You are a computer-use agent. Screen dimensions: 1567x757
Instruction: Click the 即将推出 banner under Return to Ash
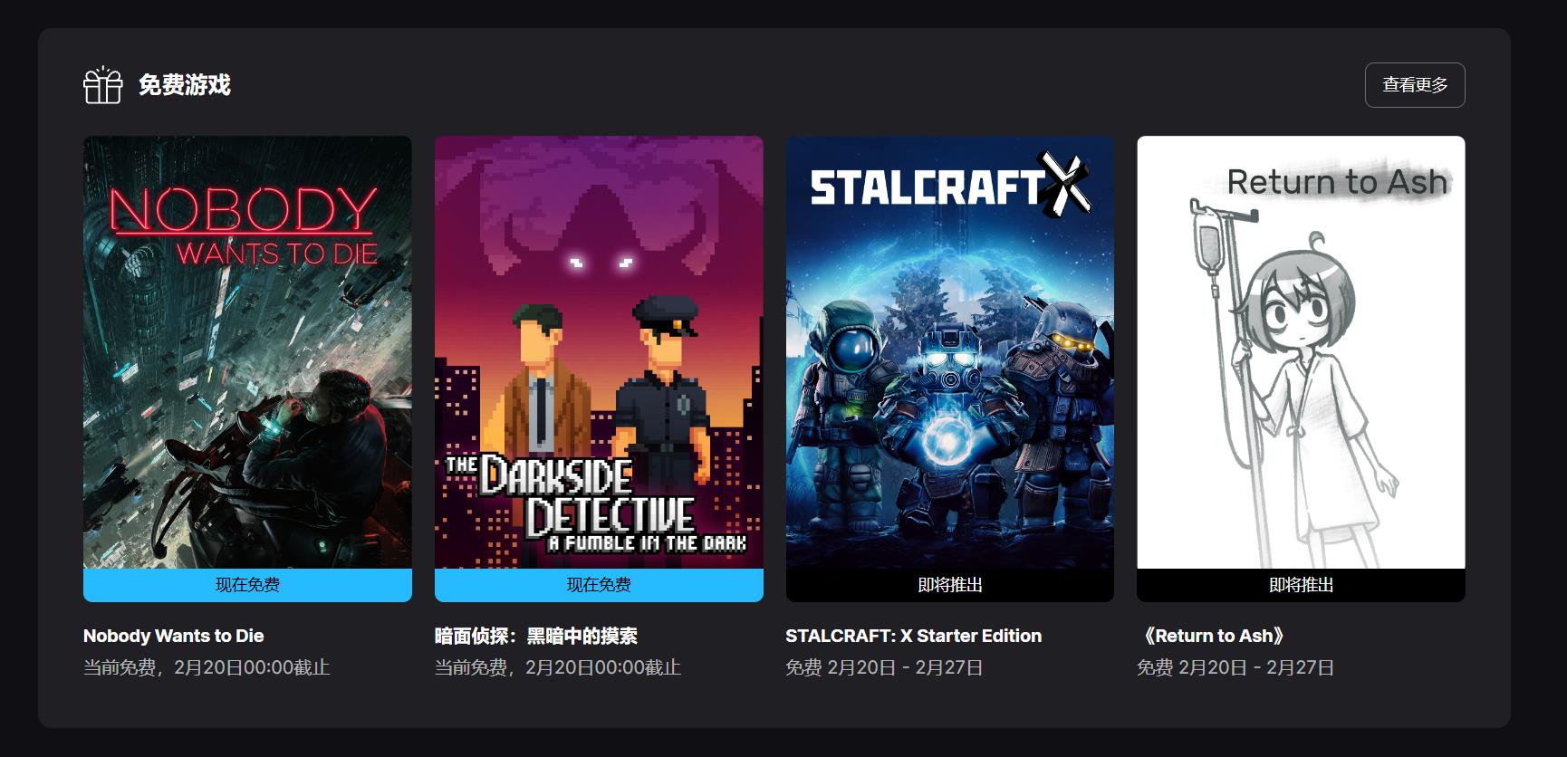[1301, 585]
